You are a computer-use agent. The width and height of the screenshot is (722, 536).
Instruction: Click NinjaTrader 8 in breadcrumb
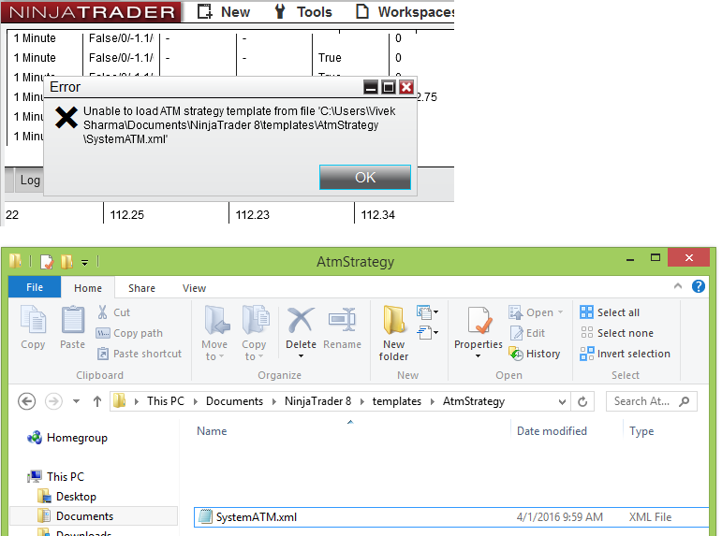pos(317,401)
